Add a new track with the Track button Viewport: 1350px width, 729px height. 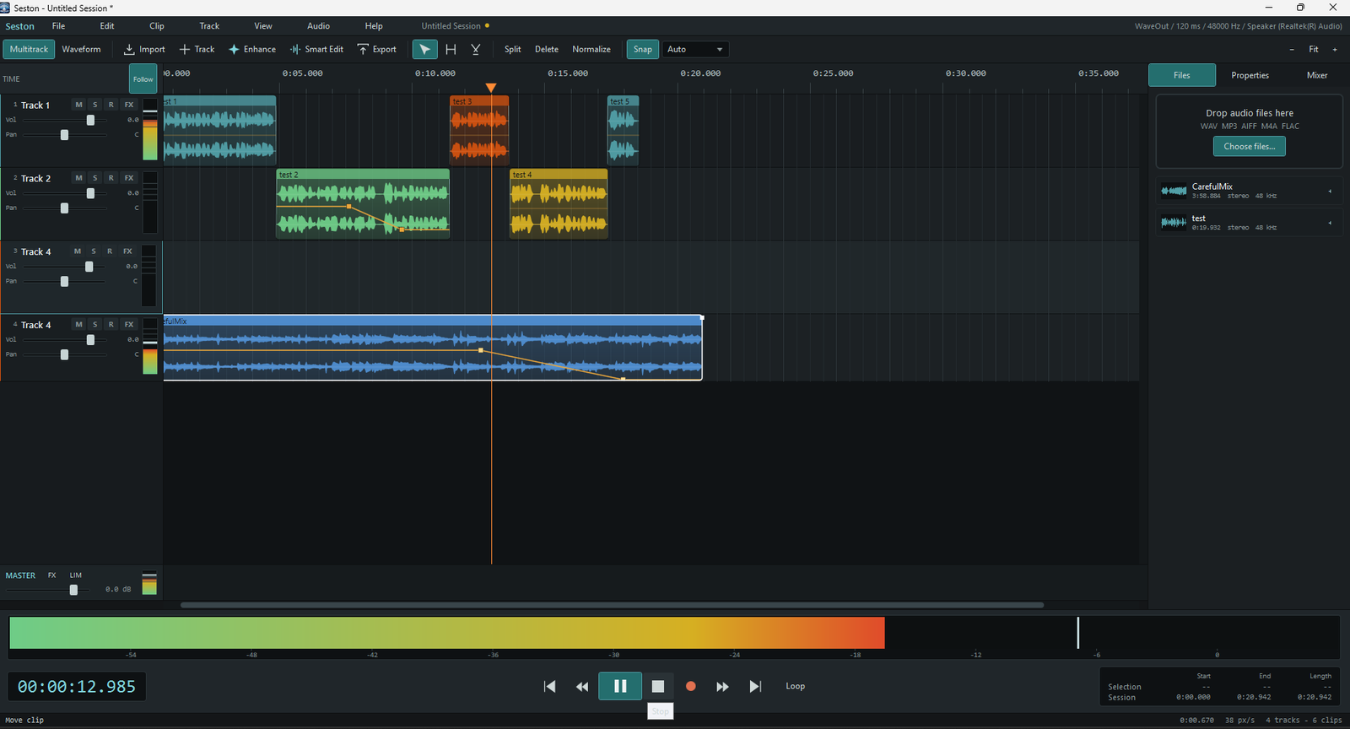(197, 49)
